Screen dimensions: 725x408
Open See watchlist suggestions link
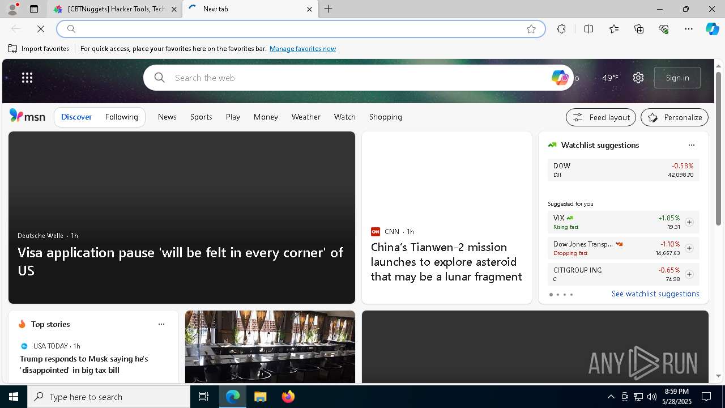(655, 294)
